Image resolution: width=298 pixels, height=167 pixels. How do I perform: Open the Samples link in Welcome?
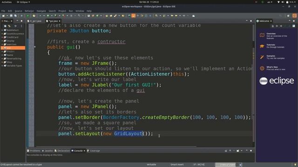tap(271, 56)
